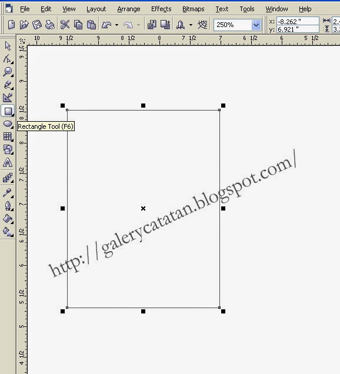Open the Bitmaps menu
Screen dimensions: 340x374
pyautogui.click(x=194, y=9)
